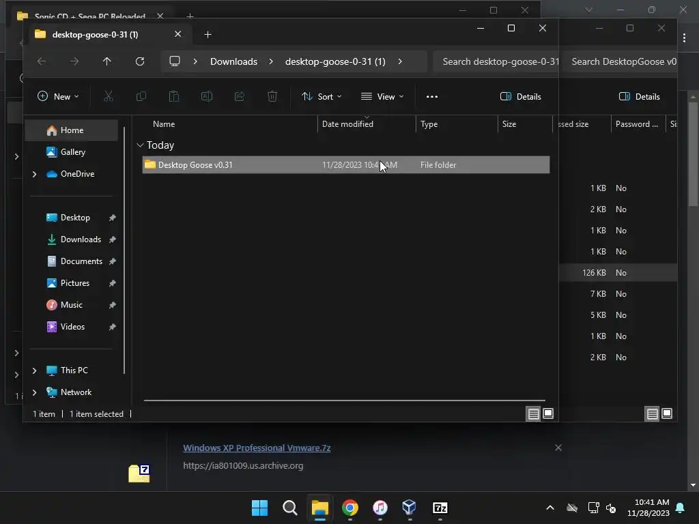The width and height of the screenshot is (699, 524).
Task: Open Pictures quick access folder
Action: (71, 283)
